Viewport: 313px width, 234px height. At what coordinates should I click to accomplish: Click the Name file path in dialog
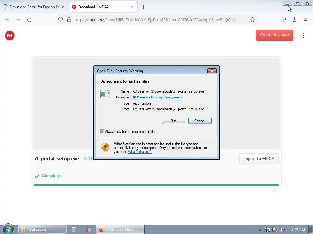pos(168,91)
